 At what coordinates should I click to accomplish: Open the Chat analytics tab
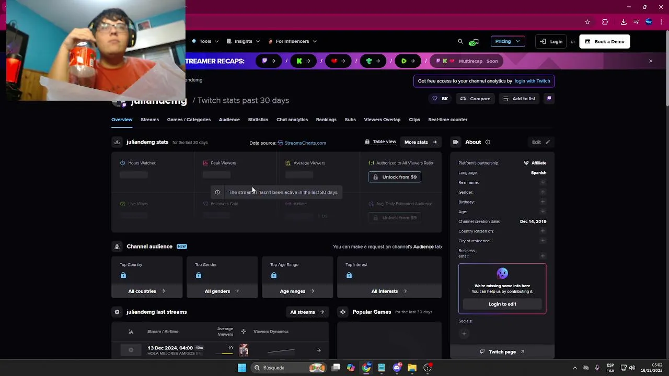tap(292, 120)
